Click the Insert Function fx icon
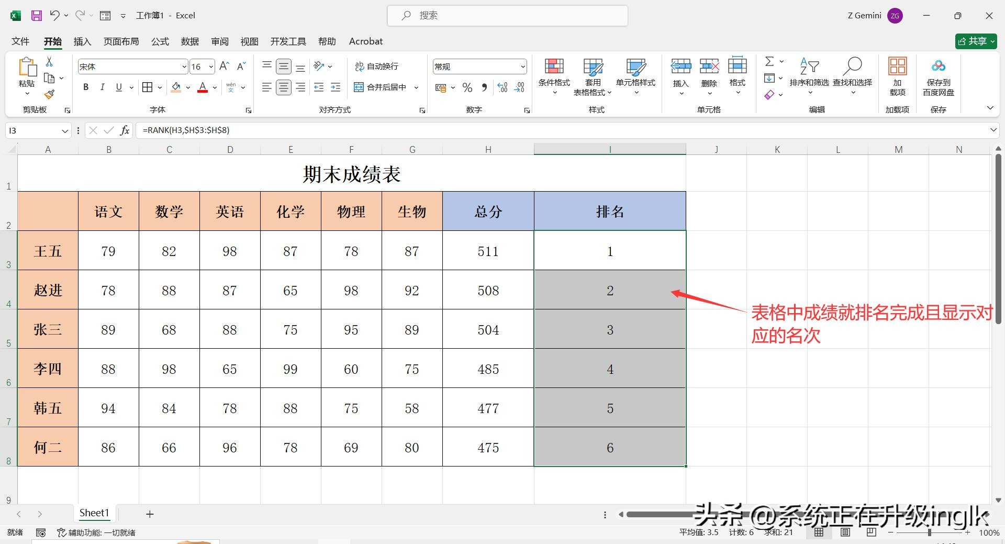 coord(125,130)
